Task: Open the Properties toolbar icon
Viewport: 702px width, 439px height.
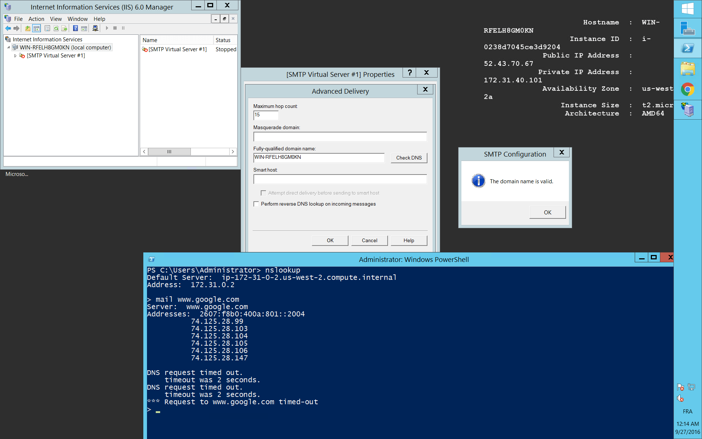Action: pos(47,28)
